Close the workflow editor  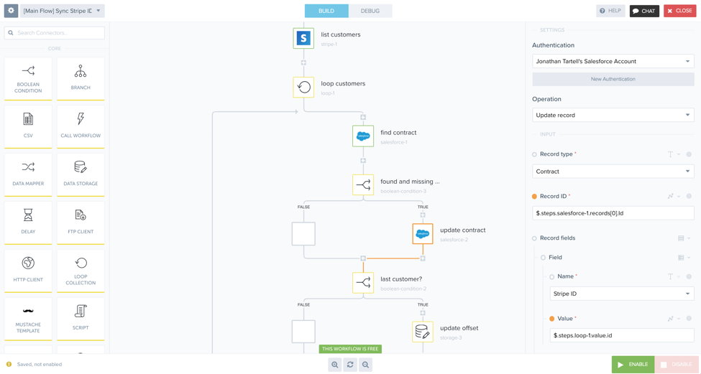point(679,11)
